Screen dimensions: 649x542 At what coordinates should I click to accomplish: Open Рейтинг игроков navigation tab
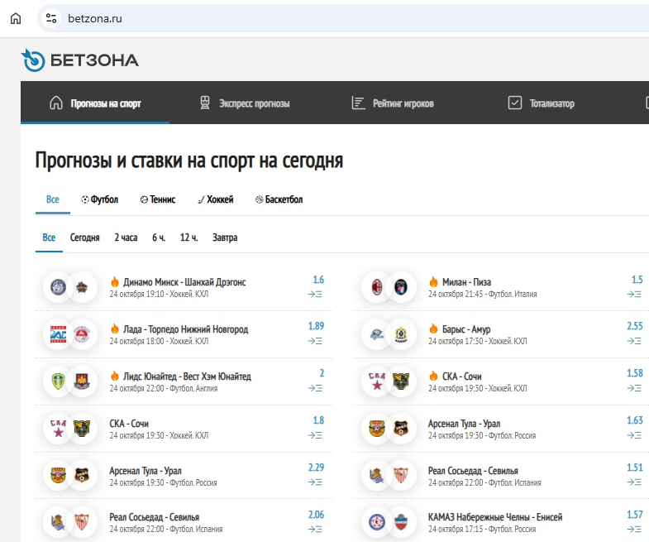pos(393,103)
